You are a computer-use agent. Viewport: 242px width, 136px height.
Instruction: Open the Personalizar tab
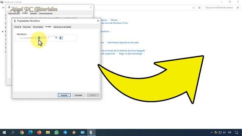click(x=38, y=27)
